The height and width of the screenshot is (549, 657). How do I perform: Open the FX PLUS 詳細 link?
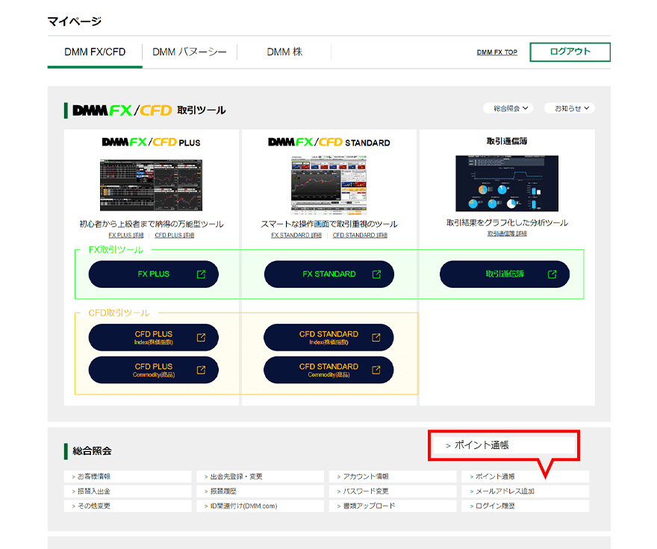pos(126,236)
